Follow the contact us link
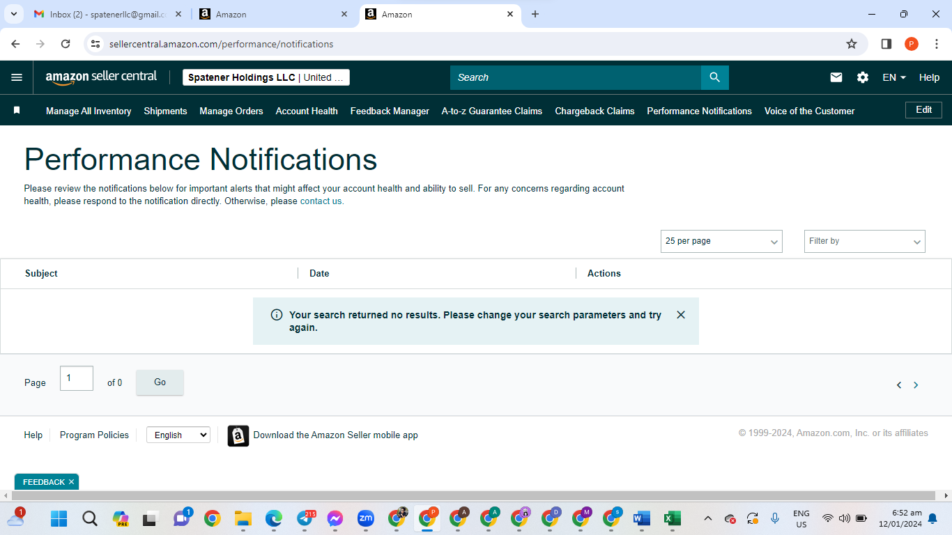Image resolution: width=952 pixels, height=535 pixels. point(321,201)
